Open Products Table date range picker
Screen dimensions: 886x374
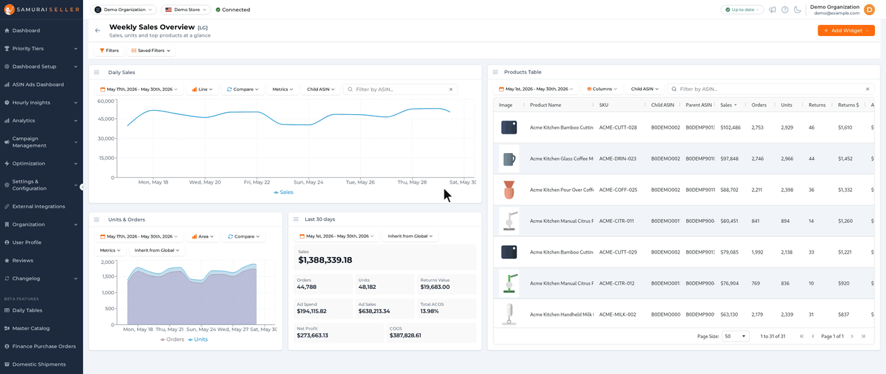click(x=536, y=89)
